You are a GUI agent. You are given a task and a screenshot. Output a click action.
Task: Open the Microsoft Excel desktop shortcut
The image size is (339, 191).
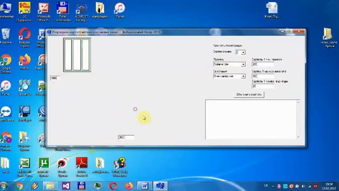click(25, 167)
